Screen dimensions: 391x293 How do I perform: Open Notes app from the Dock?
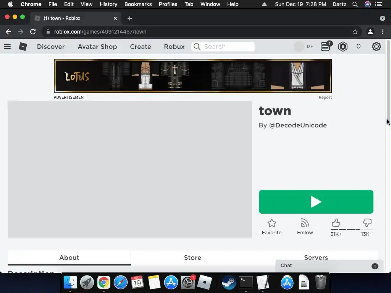(x=154, y=283)
